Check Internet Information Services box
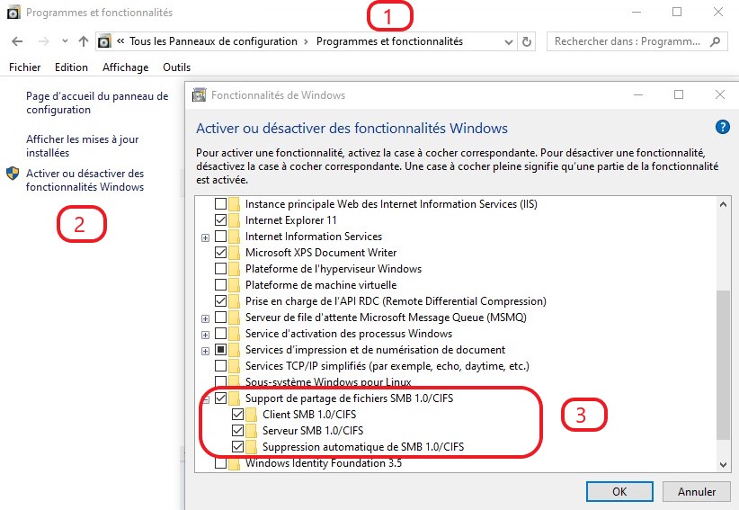Screen dimensions: 739x510 220,237
